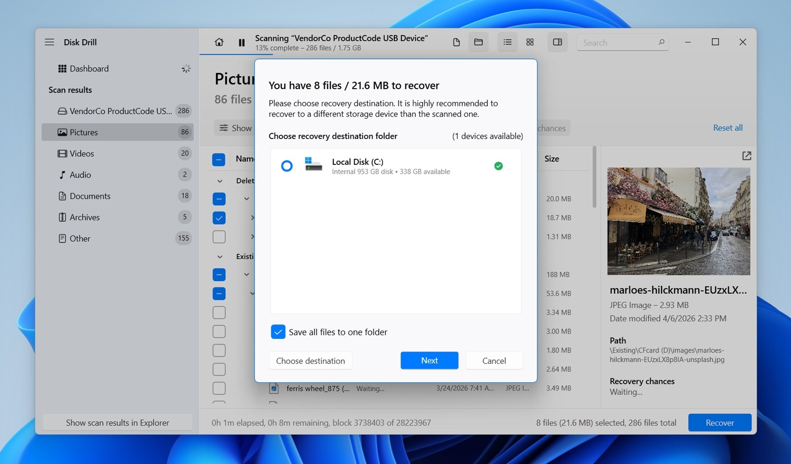Open Dashboard in the sidebar
The height and width of the screenshot is (464, 791).
tap(118, 69)
